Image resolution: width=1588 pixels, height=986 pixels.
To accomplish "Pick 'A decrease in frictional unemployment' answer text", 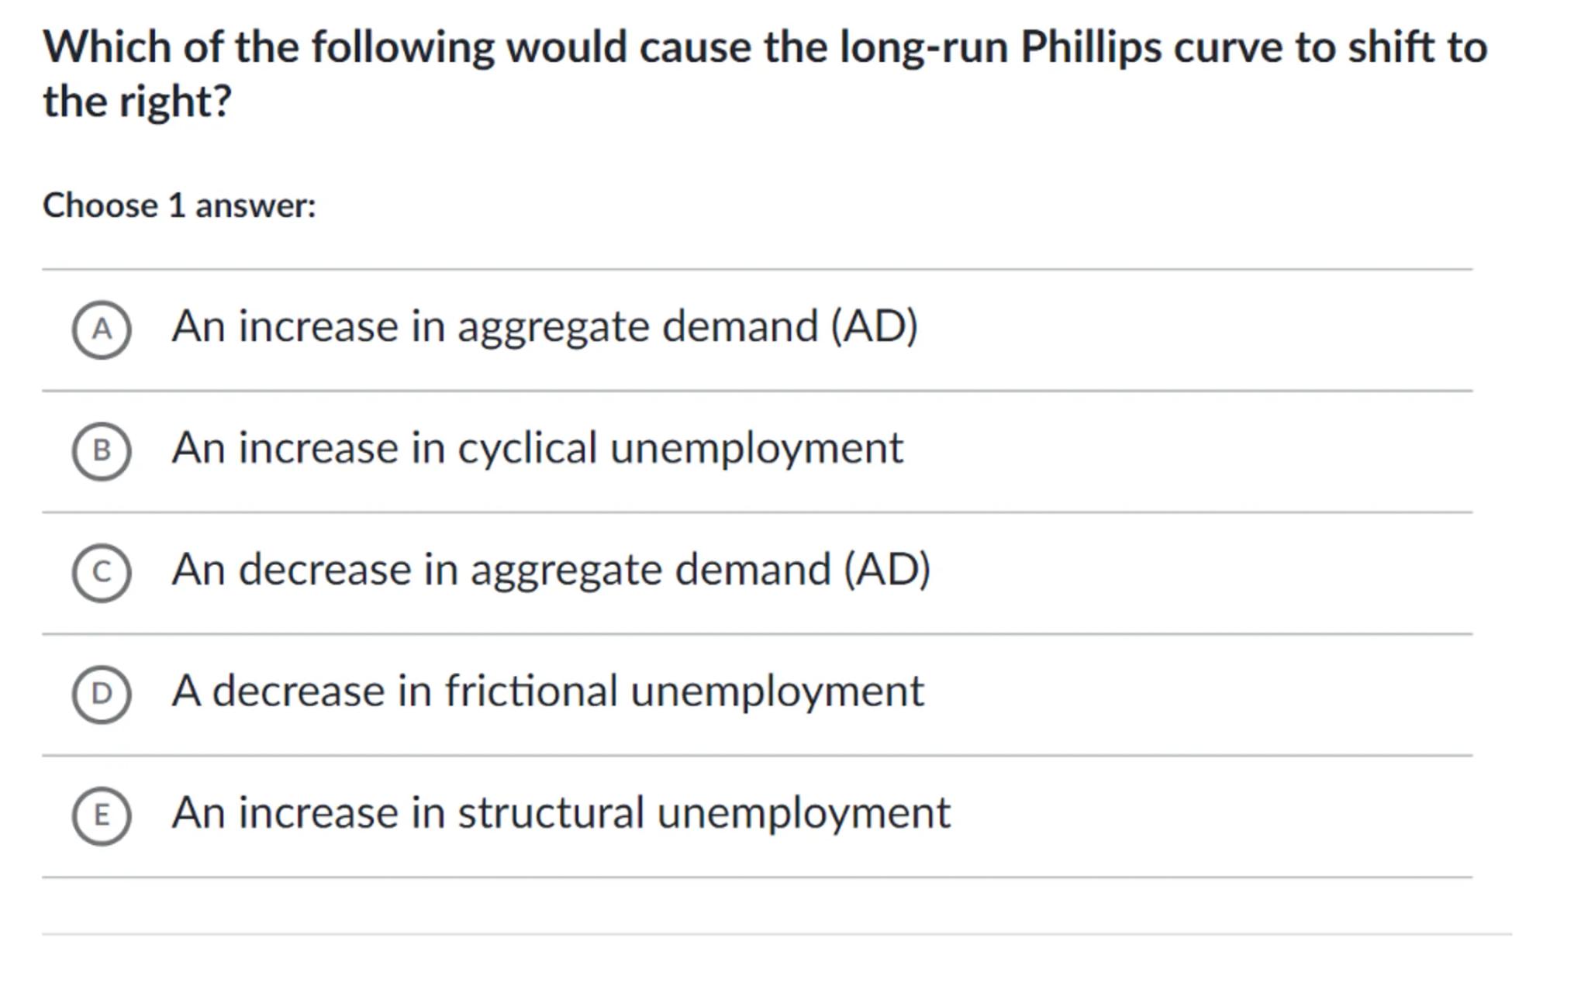I will click(547, 691).
